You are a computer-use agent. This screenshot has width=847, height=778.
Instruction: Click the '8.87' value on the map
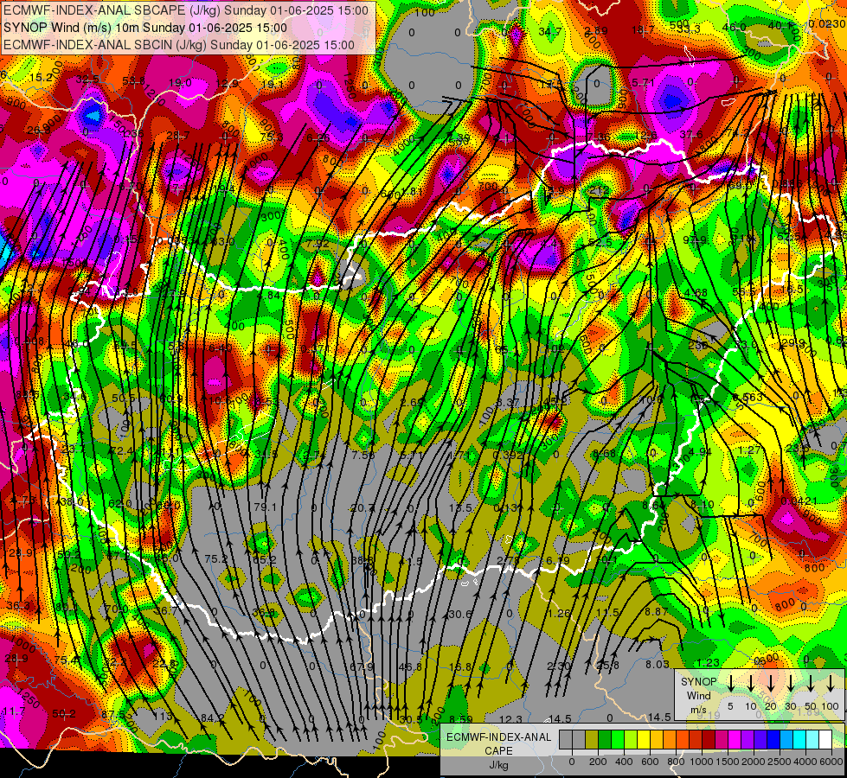tap(657, 612)
